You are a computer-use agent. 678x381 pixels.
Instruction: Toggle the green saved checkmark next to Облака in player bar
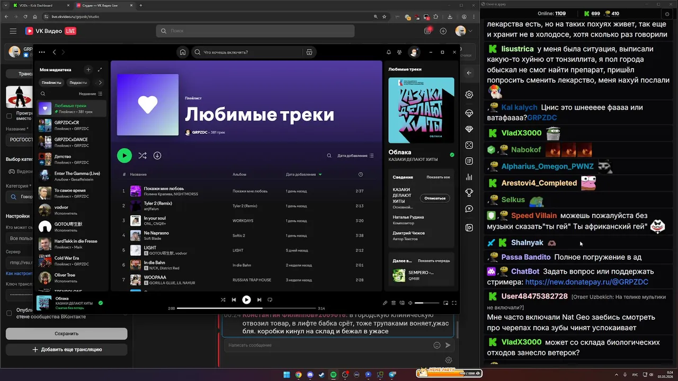point(101,303)
